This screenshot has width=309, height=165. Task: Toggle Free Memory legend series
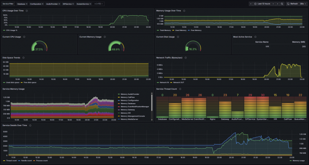[x=195, y=30]
